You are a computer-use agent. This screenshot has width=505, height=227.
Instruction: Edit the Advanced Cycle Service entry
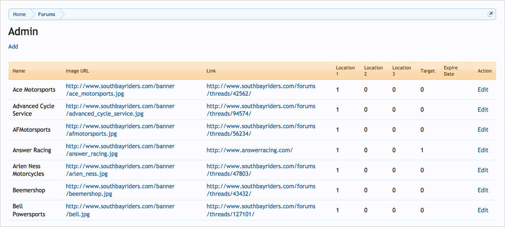point(482,110)
